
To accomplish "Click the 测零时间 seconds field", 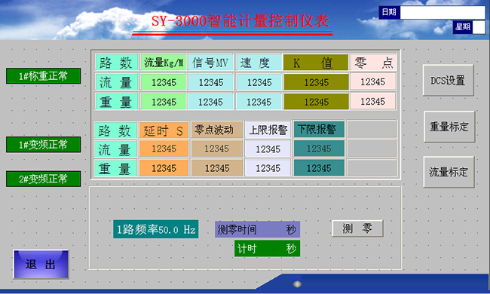I will [x=257, y=230].
